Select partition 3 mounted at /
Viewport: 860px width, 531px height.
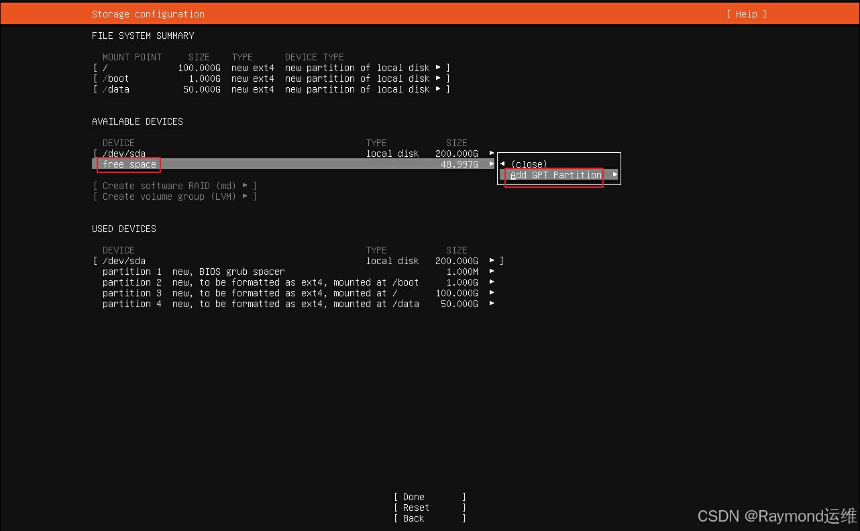click(x=298, y=293)
